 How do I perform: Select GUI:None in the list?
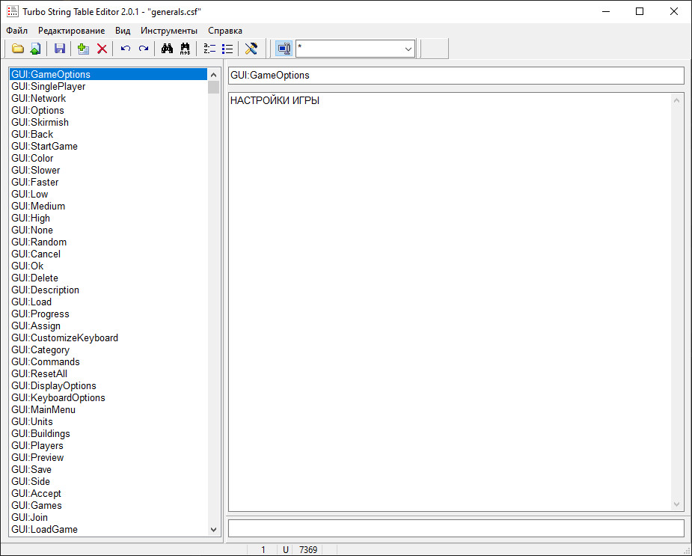point(108,230)
